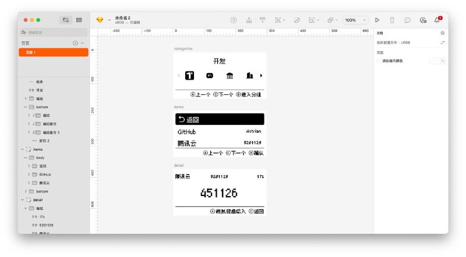Click the detail artboard title on canvas
The height and width of the screenshot is (257, 466).
tap(179, 165)
